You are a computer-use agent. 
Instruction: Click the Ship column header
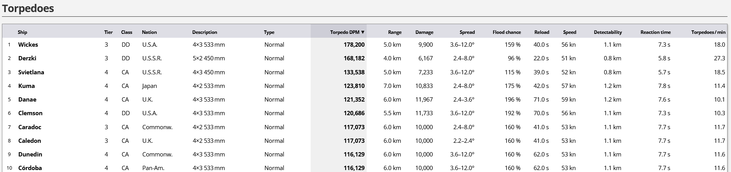pos(23,32)
